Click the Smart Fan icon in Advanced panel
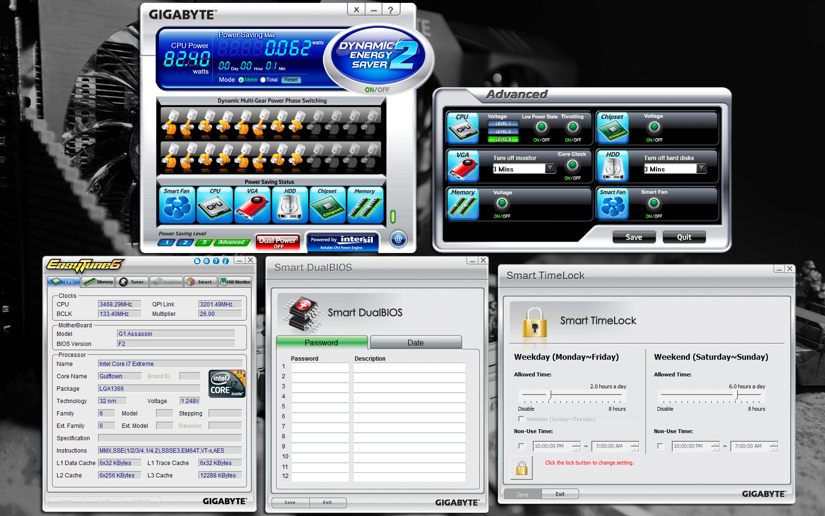The width and height of the screenshot is (825, 516). coord(613,203)
